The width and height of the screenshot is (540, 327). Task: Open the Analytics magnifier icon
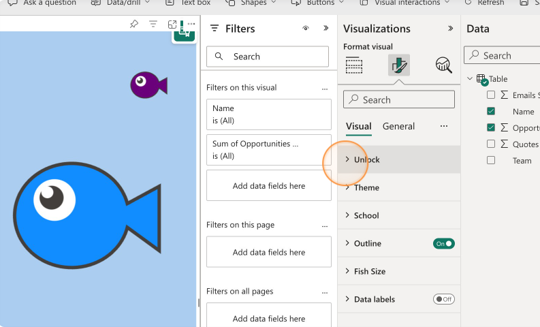point(443,65)
